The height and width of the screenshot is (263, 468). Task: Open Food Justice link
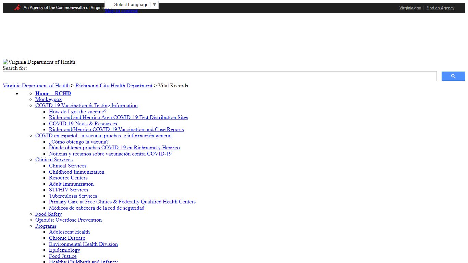click(63, 256)
